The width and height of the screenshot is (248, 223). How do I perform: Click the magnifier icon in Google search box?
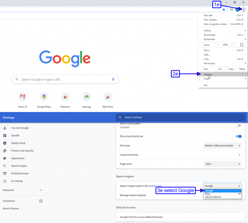tap(17, 79)
